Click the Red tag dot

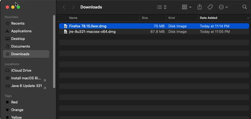(x=7, y=102)
